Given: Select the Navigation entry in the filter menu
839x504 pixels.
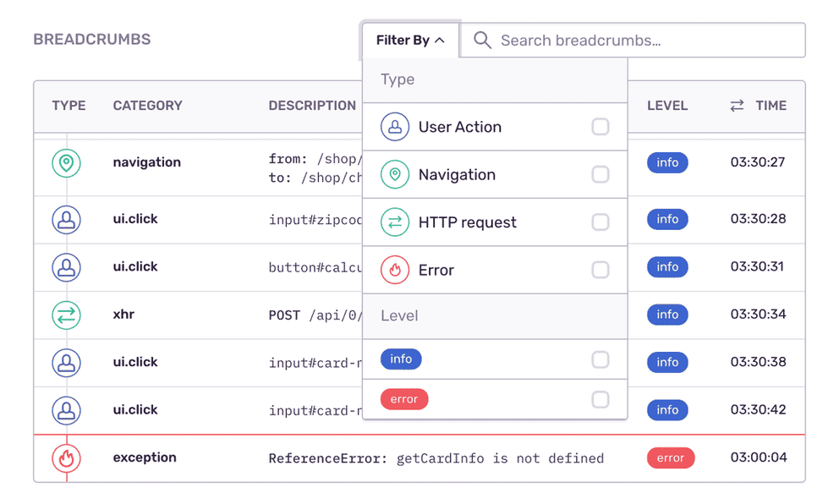Looking at the screenshot, I should click(x=457, y=174).
